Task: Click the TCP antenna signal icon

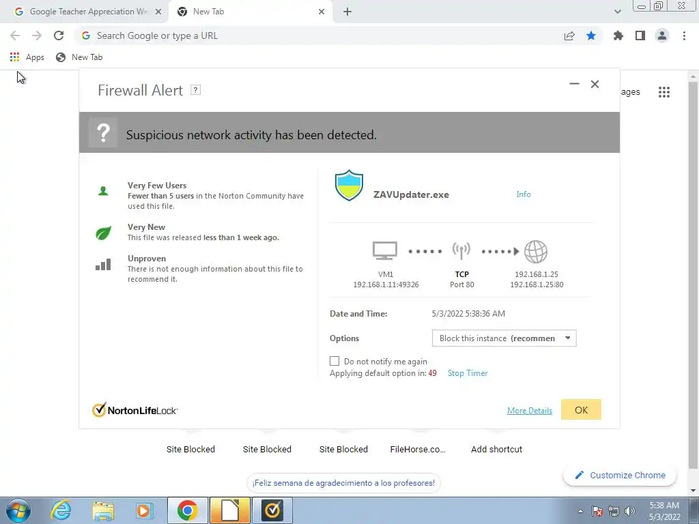Action: point(461,251)
